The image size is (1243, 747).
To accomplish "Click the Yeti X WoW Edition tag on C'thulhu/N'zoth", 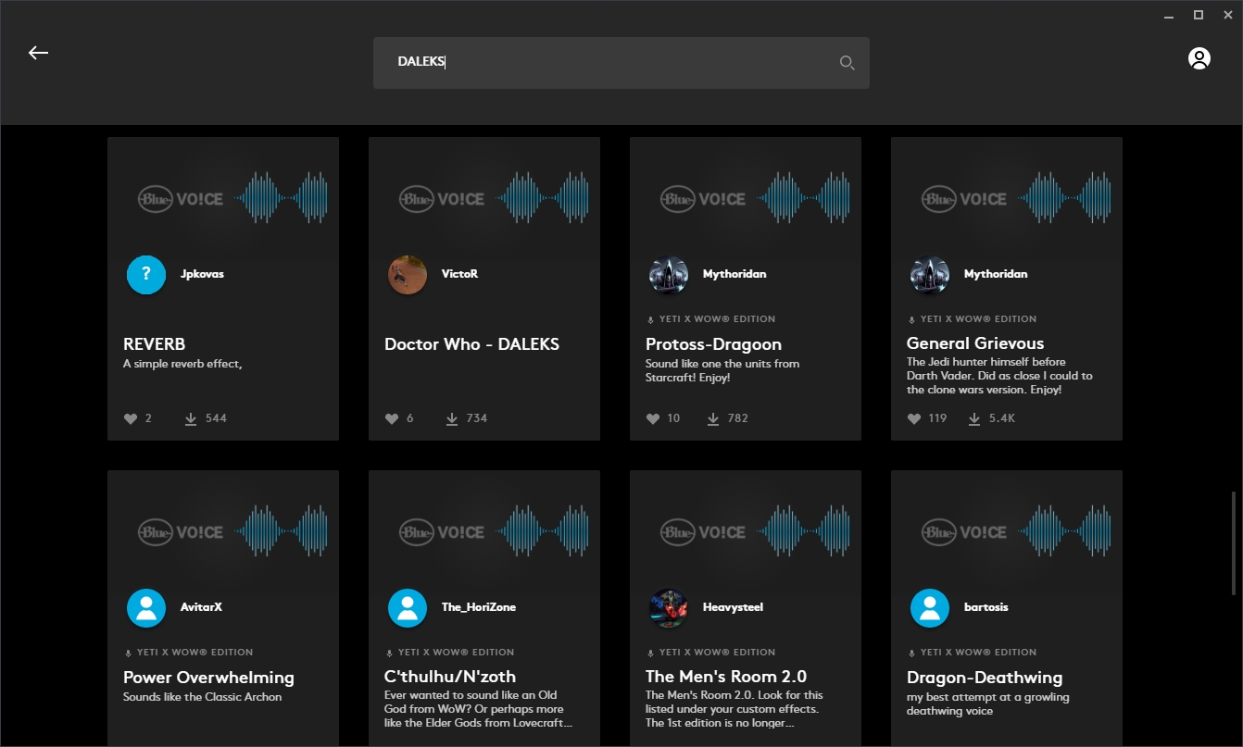I will pos(449,653).
